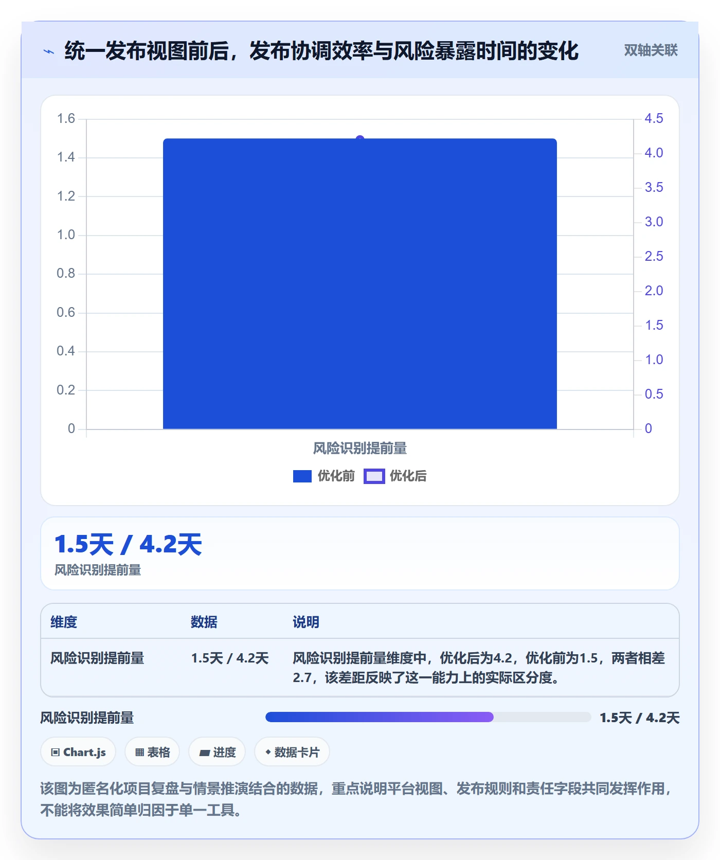
Task: Click the 数据 column header
Action: click(x=204, y=622)
